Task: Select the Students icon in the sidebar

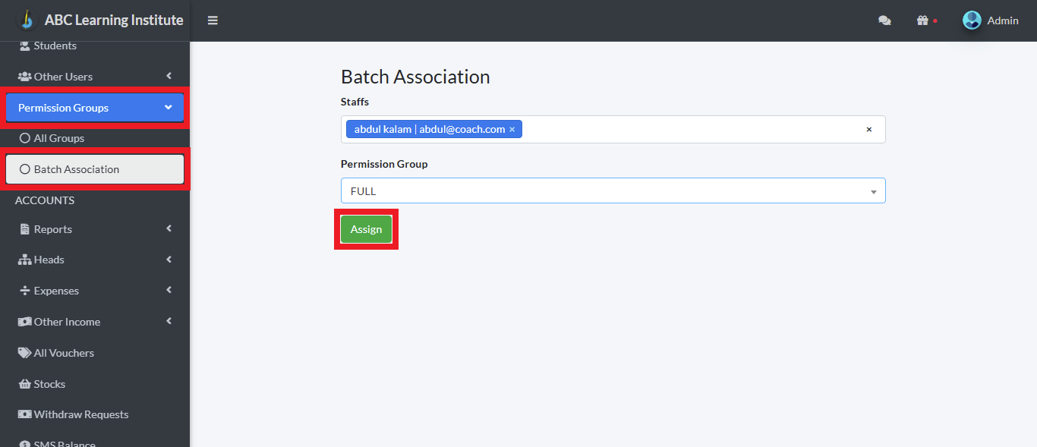Action: 25,46
